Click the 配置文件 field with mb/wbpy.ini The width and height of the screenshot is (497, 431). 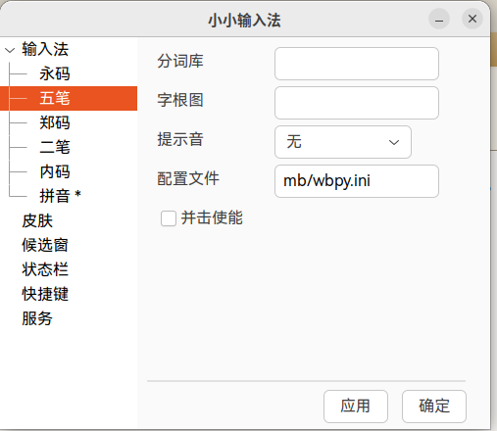(357, 181)
